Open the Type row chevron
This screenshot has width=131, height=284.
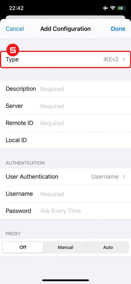pyautogui.click(x=124, y=59)
